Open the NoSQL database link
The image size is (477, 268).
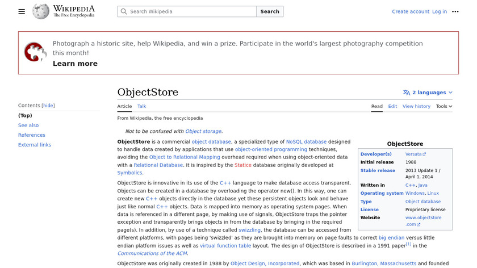306,142
